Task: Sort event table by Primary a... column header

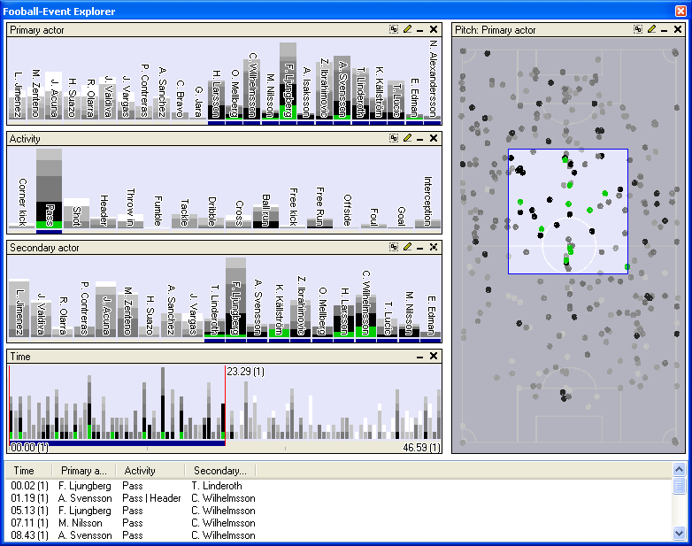Action: (84, 471)
